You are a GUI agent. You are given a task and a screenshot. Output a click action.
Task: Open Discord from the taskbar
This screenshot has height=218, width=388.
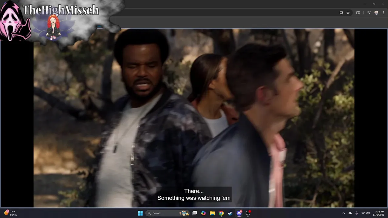(239, 213)
